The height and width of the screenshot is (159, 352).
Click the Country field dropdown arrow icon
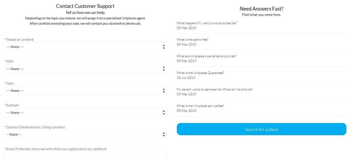pos(164,134)
